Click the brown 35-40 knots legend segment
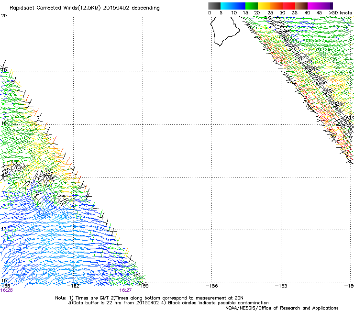 click(x=301, y=6)
